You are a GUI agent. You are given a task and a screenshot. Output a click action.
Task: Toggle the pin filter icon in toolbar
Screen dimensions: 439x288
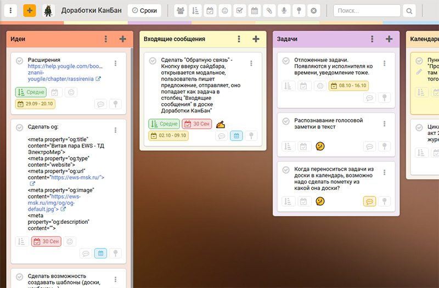pos(299,10)
